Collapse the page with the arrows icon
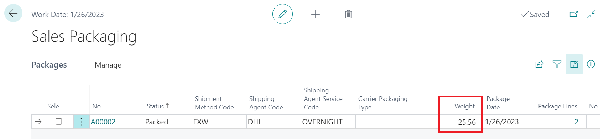614x139 pixels. click(x=591, y=14)
